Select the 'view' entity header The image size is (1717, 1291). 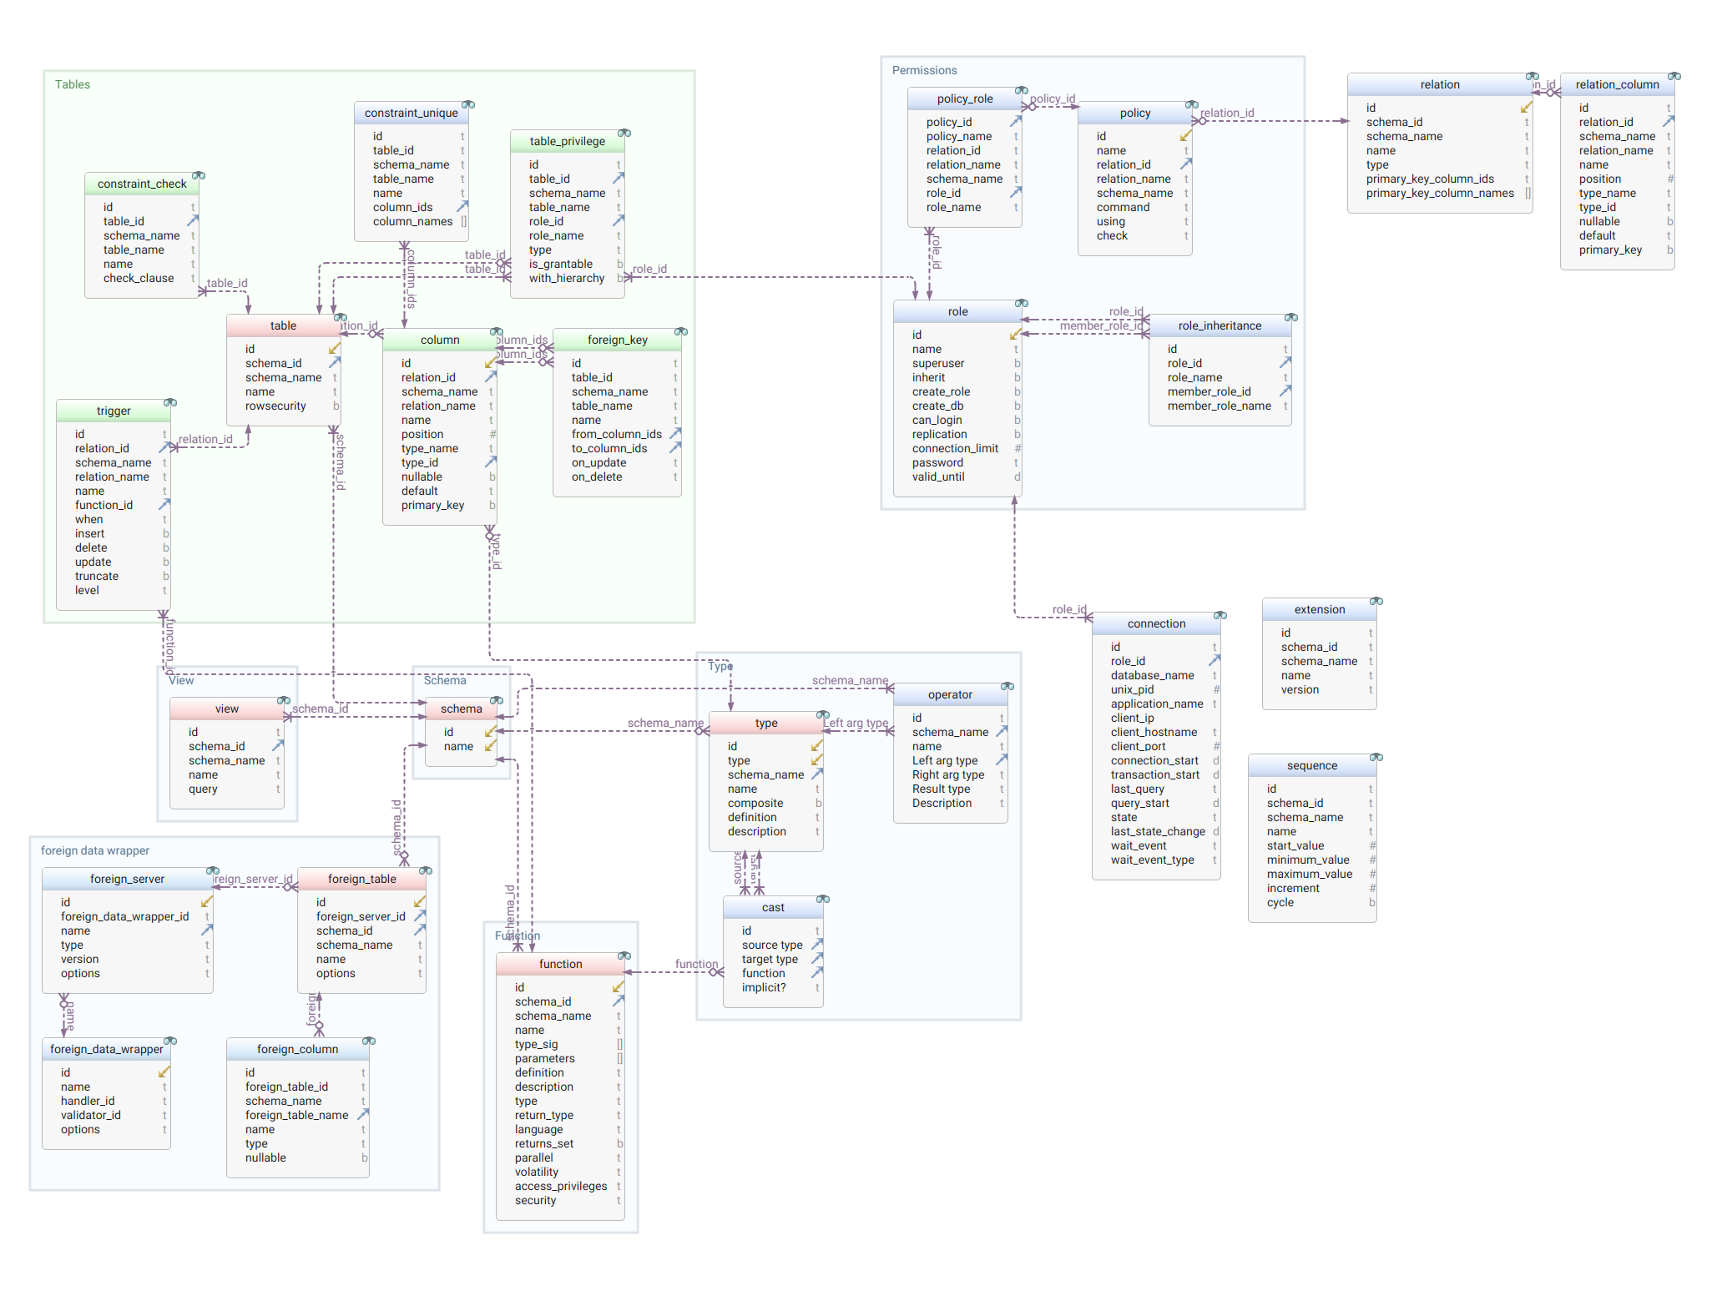[227, 709]
